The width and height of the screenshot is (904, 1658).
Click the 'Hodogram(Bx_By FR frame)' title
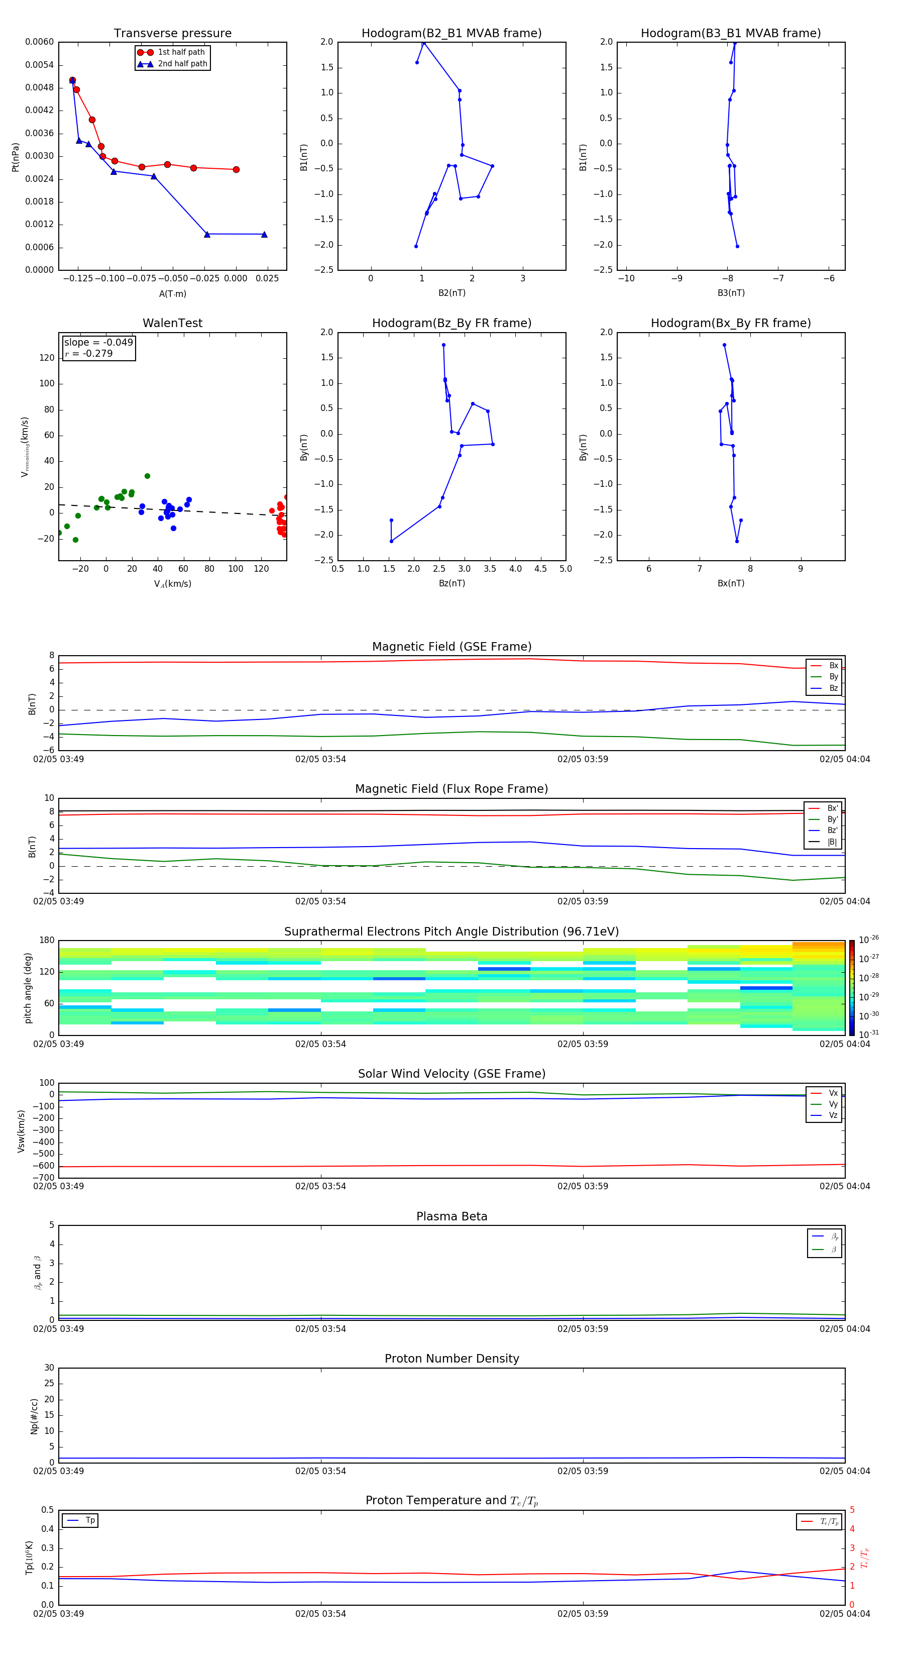[x=731, y=323]
